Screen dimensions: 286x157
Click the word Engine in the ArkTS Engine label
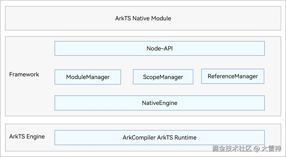[36, 137]
